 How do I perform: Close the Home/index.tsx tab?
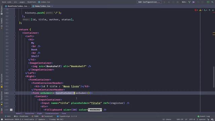(52, 6)
